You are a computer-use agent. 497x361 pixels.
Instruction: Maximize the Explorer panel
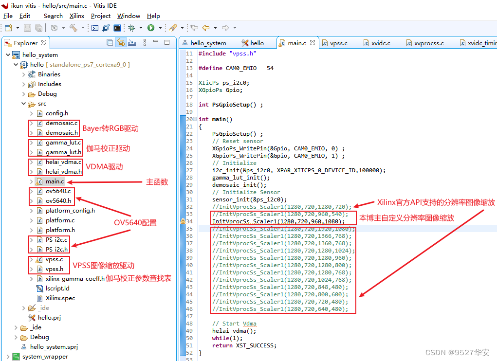click(167, 42)
